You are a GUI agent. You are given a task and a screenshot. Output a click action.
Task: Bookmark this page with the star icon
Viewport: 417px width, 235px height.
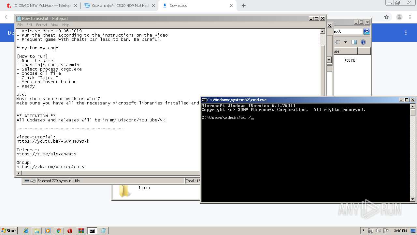coord(386,17)
